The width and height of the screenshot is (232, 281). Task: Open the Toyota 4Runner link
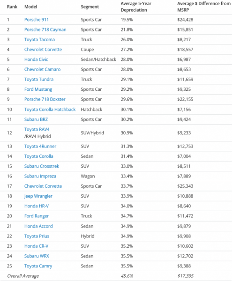(x=40, y=147)
